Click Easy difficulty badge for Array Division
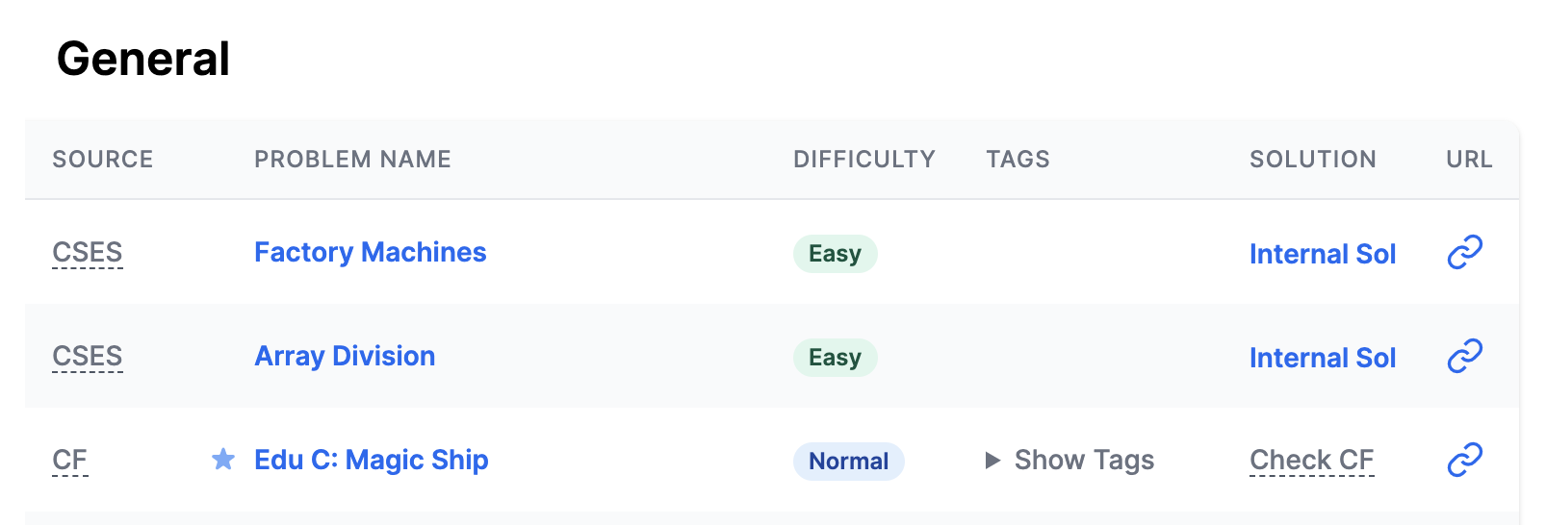 (835, 358)
